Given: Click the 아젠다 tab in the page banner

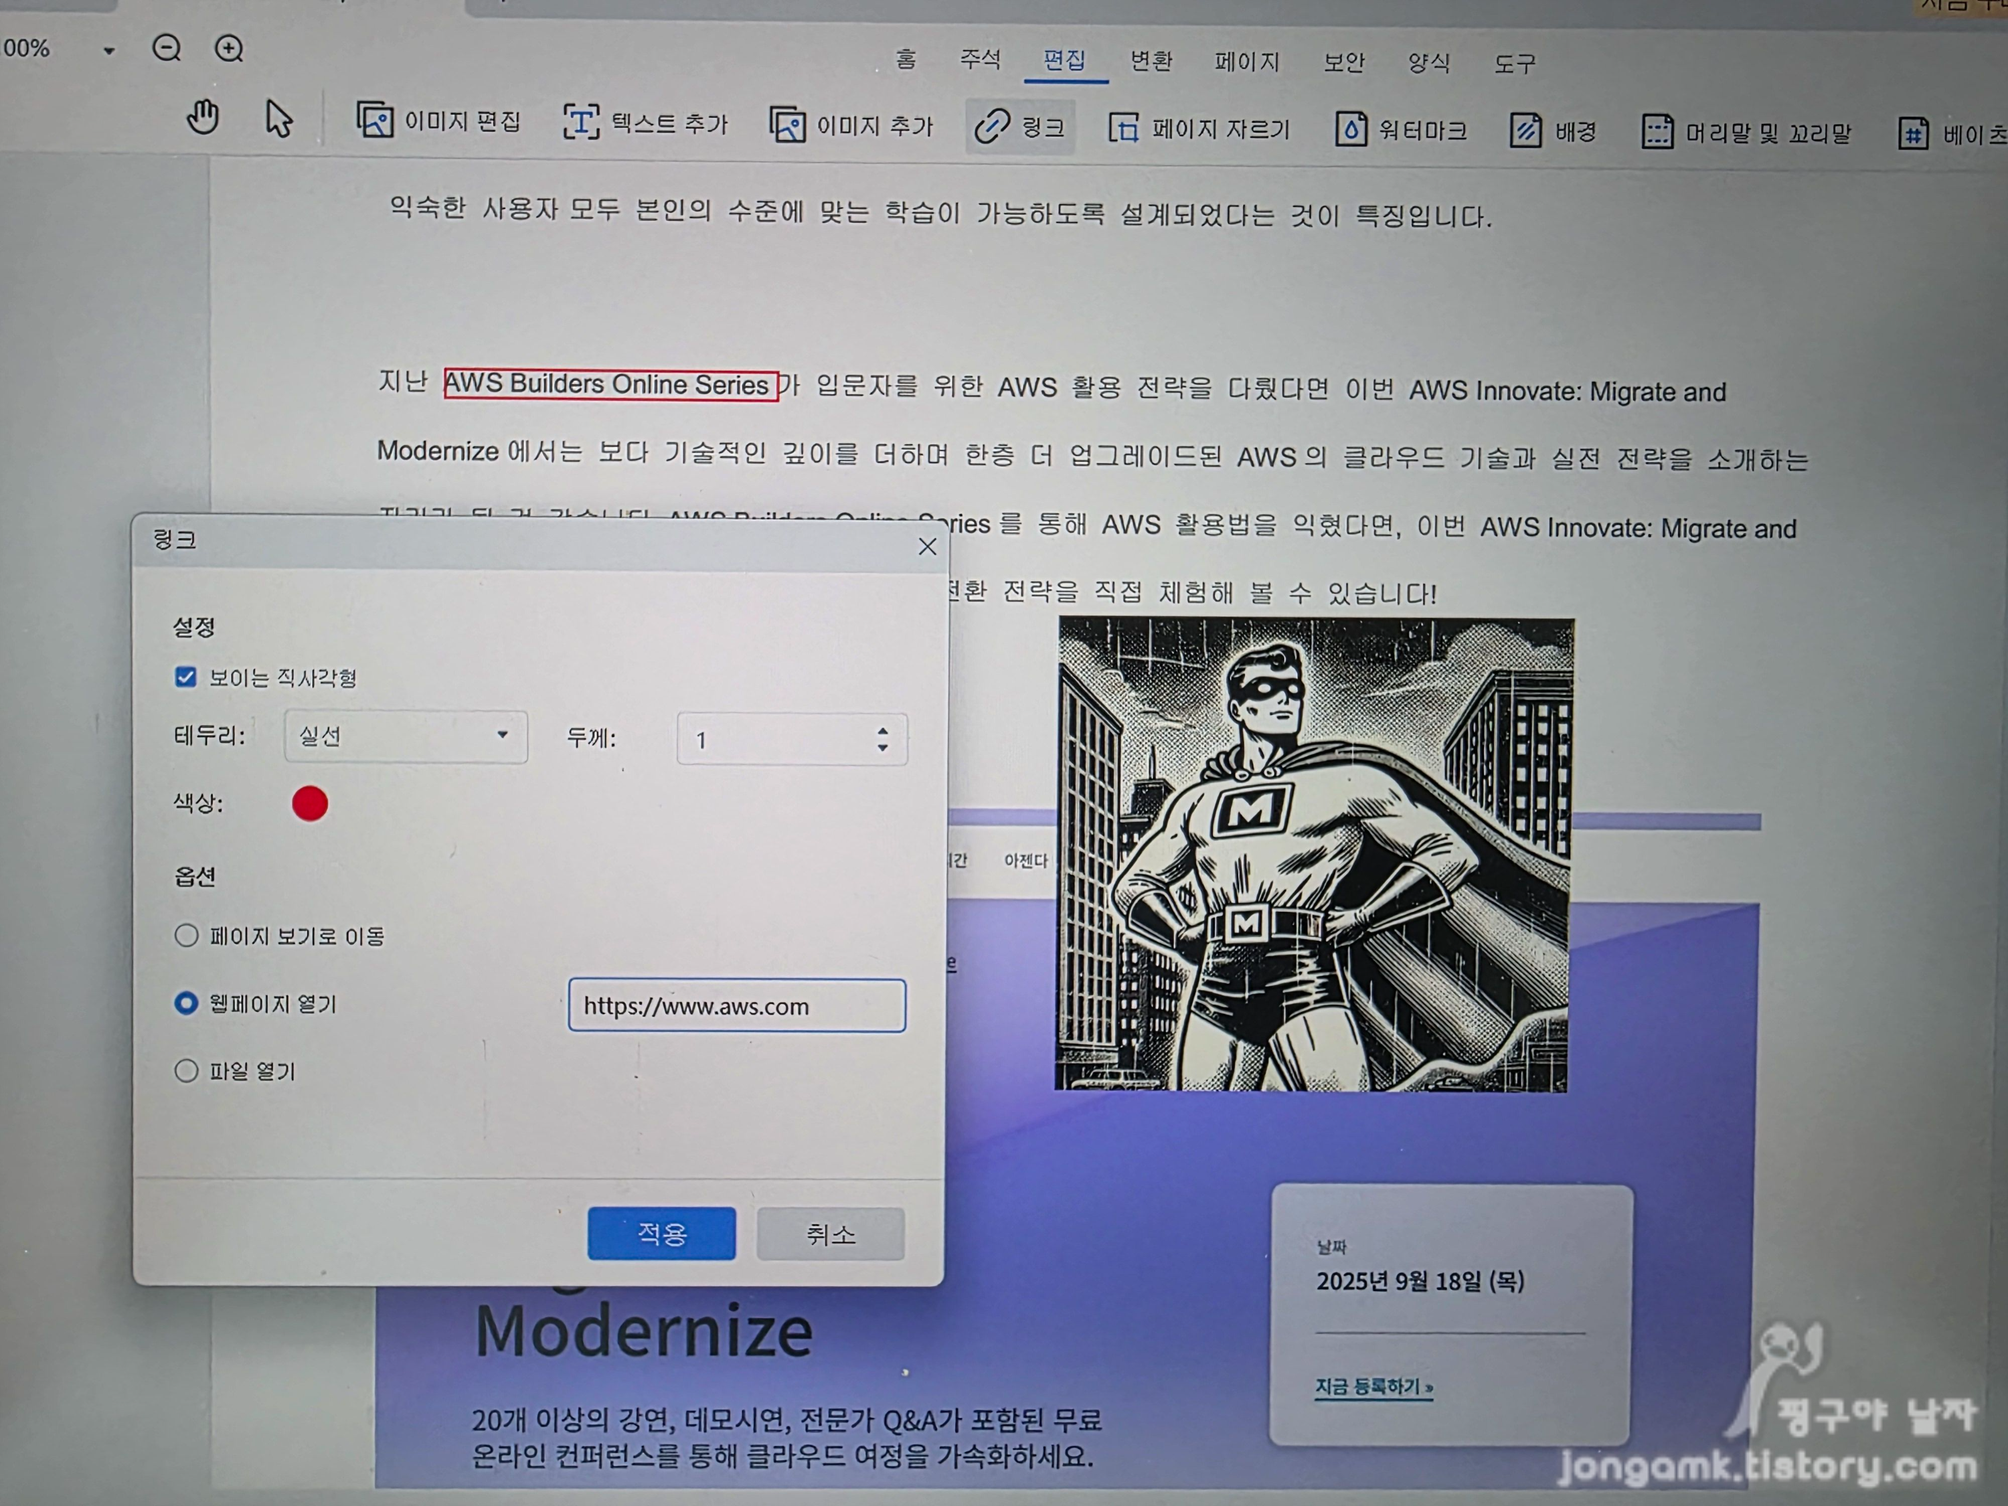Looking at the screenshot, I should click(1026, 861).
